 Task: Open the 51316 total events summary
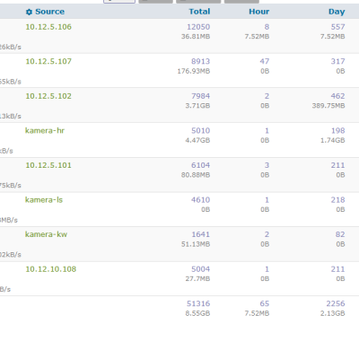tap(198, 303)
